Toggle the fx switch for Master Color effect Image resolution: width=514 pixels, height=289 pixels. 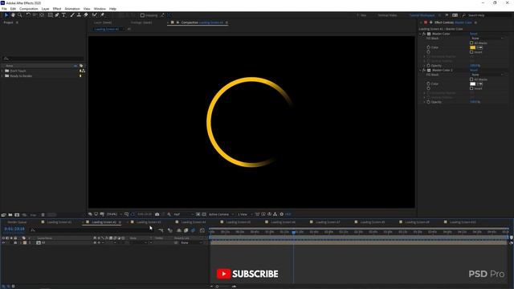[424, 34]
